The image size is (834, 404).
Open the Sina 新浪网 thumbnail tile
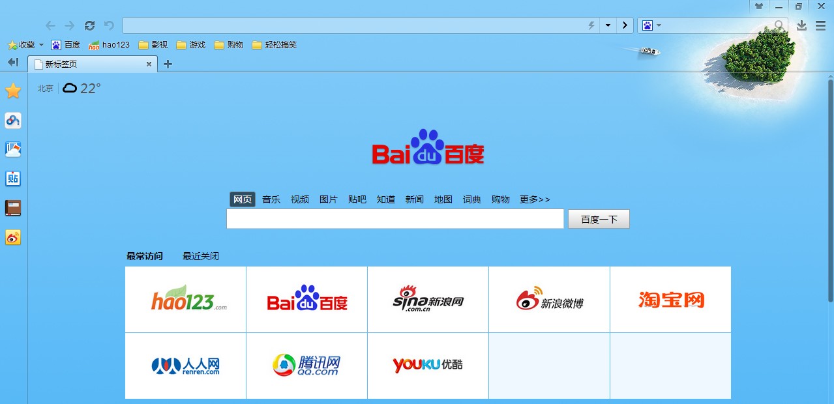(428, 300)
